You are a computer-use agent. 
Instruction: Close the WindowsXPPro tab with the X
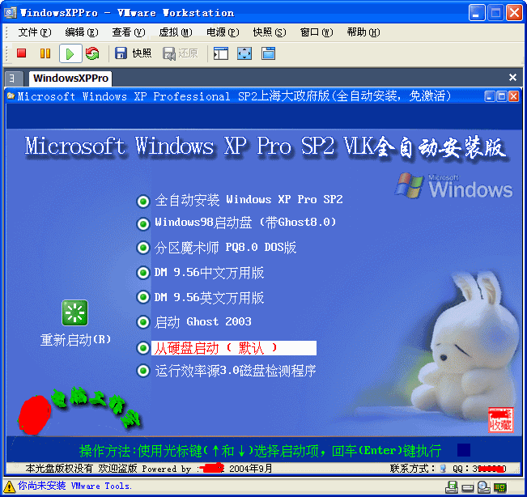click(x=512, y=78)
